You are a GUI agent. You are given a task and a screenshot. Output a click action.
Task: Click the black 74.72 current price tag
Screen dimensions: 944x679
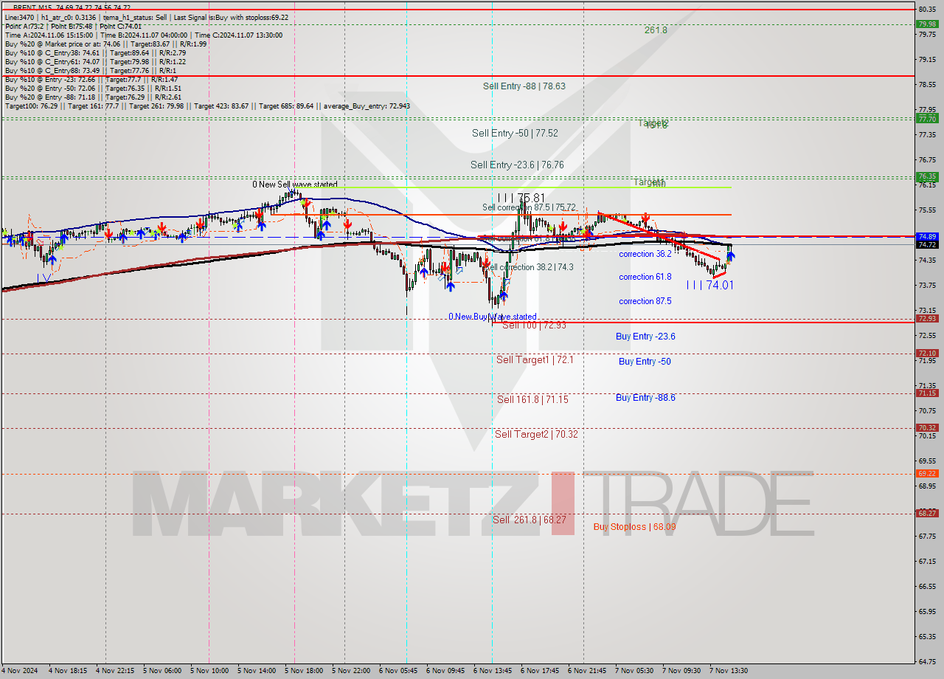[927, 244]
